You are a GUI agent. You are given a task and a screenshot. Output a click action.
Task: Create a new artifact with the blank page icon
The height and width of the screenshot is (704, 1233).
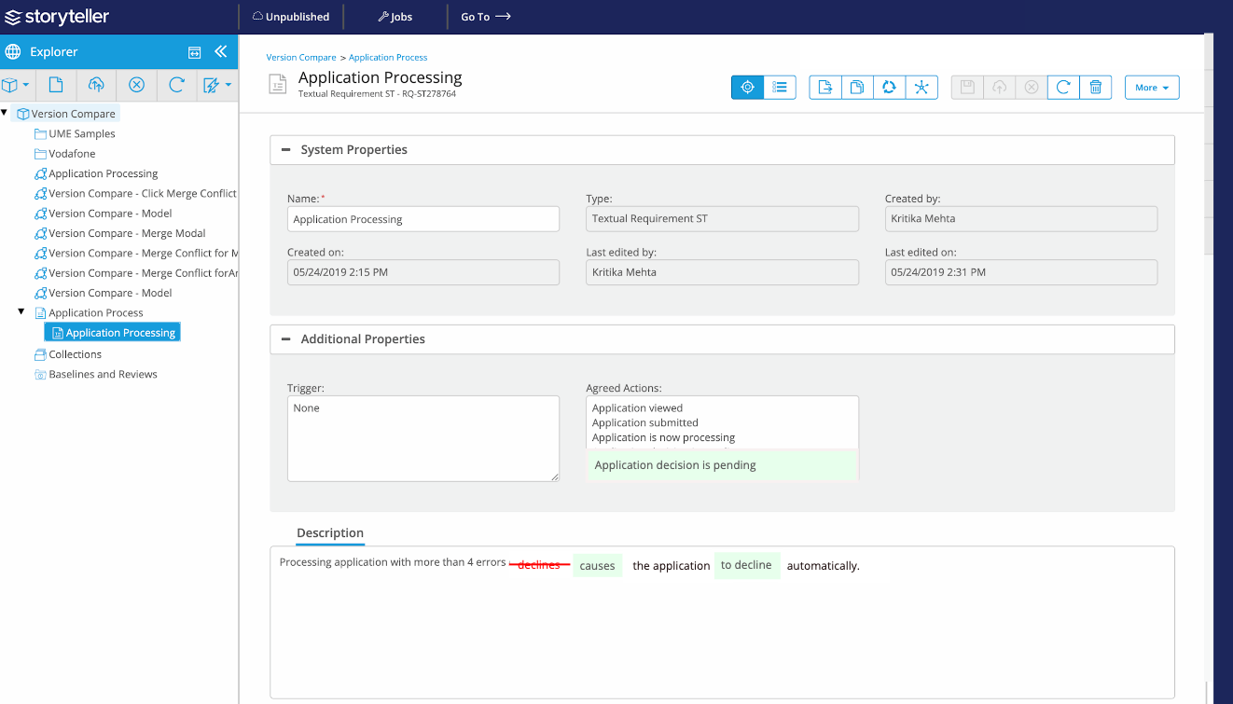click(x=56, y=85)
